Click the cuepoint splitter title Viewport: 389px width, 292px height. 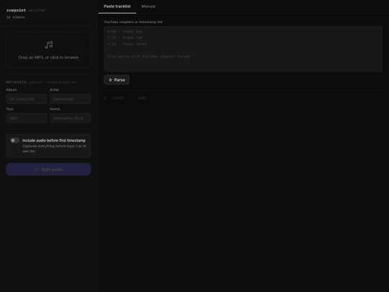27,10
